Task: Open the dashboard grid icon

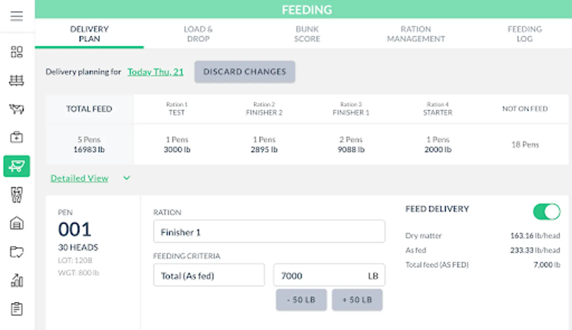Action: (16, 52)
